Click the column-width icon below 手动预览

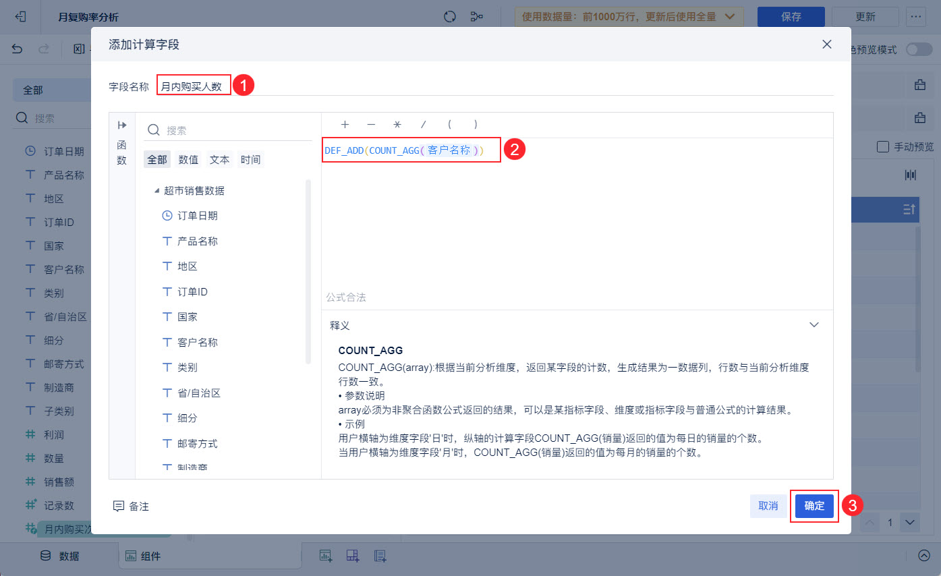click(911, 175)
